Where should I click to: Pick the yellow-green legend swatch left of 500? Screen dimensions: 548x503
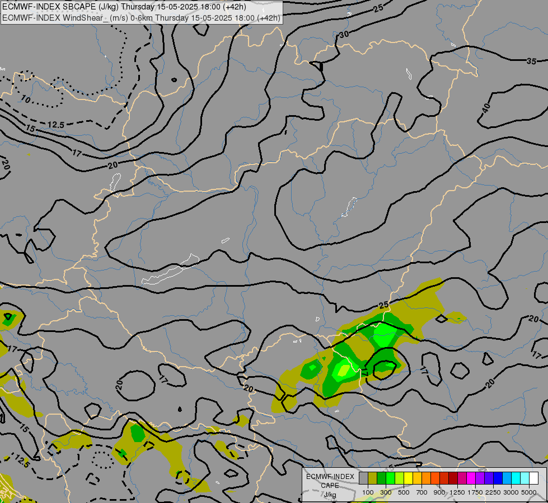(399, 478)
